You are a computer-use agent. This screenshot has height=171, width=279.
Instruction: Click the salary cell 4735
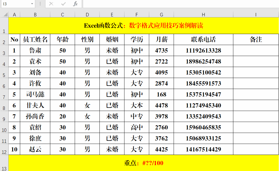pos(161,51)
